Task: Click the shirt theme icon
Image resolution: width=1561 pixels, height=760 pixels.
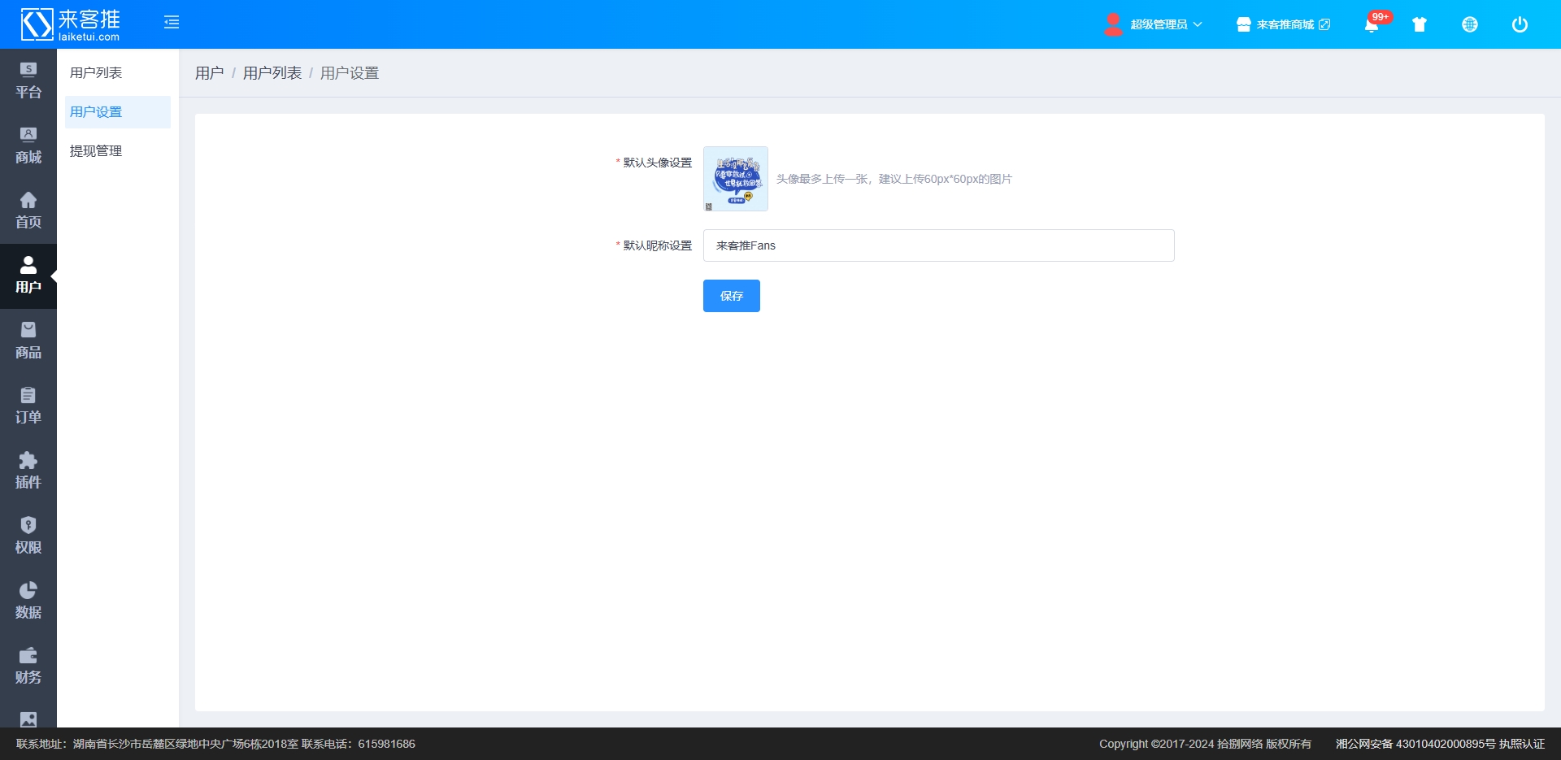Action: point(1420,24)
